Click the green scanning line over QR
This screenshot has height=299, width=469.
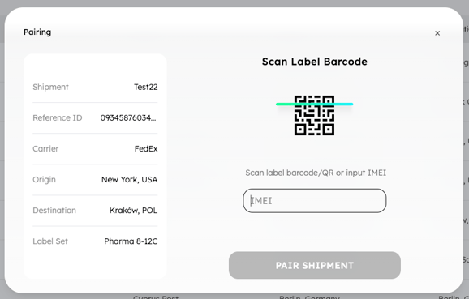coord(314,104)
